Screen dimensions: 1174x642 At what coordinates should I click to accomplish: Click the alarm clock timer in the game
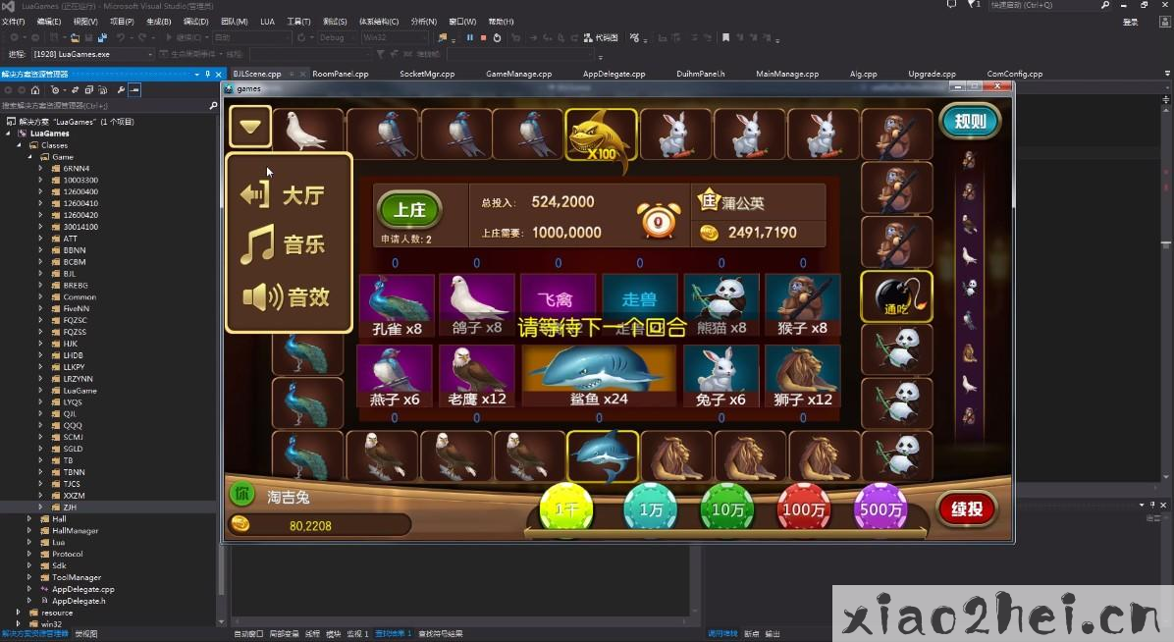click(659, 220)
